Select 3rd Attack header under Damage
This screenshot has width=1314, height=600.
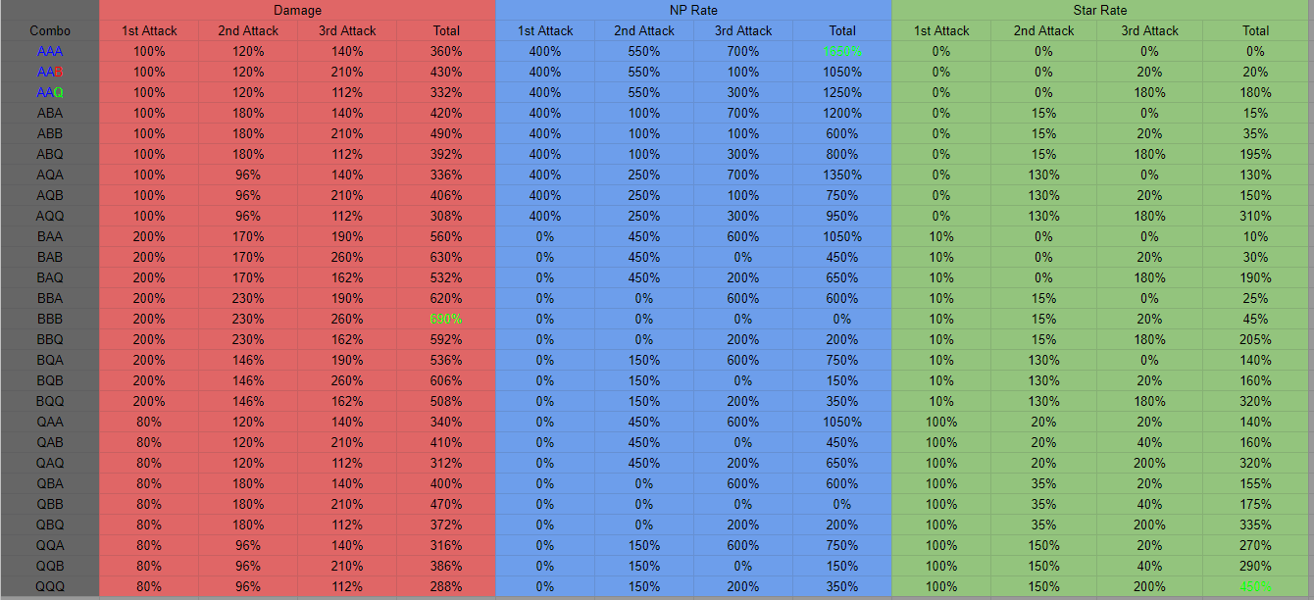(x=347, y=30)
